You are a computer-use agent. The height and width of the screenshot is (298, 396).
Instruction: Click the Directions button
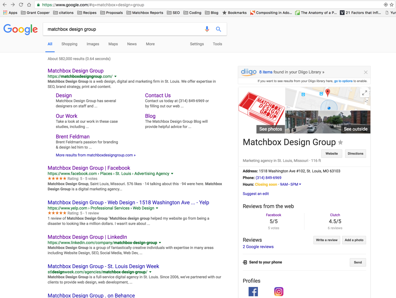(x=355, y=154)
